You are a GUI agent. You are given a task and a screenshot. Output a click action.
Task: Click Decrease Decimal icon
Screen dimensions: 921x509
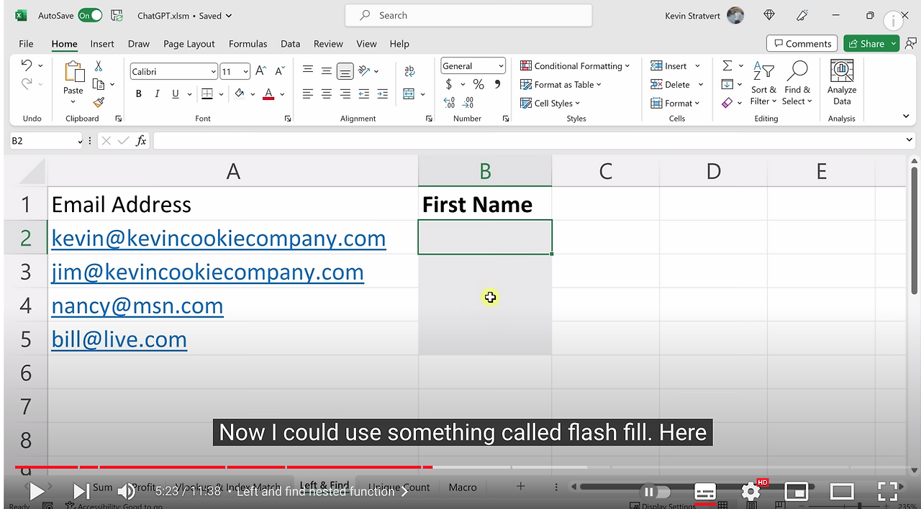click(468, 103)
